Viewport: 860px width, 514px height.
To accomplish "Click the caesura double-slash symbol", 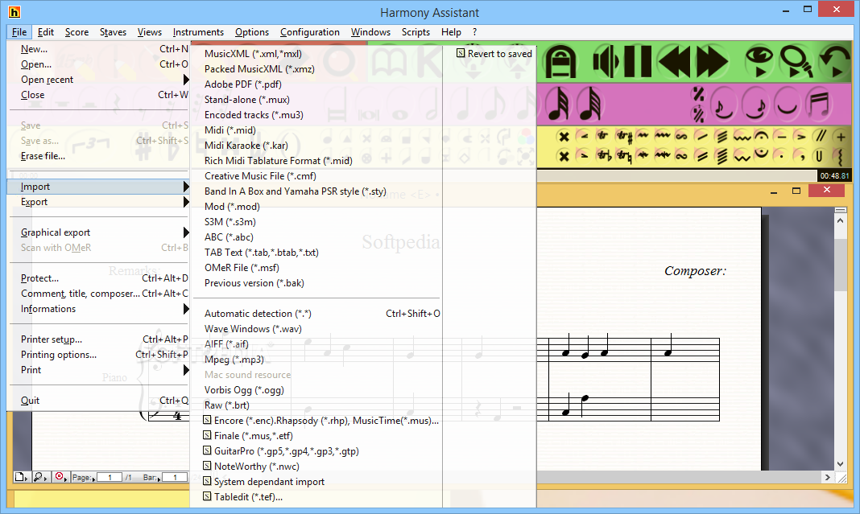I will point(821,136).
